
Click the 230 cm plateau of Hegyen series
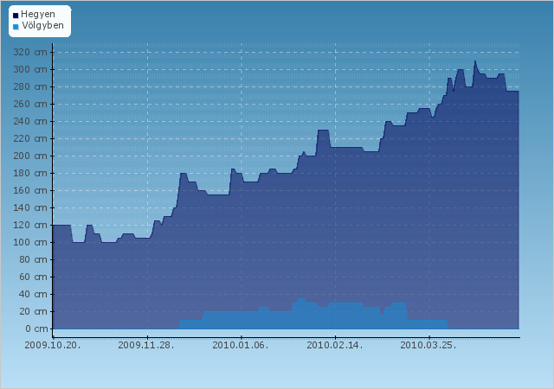pos(323,131)
